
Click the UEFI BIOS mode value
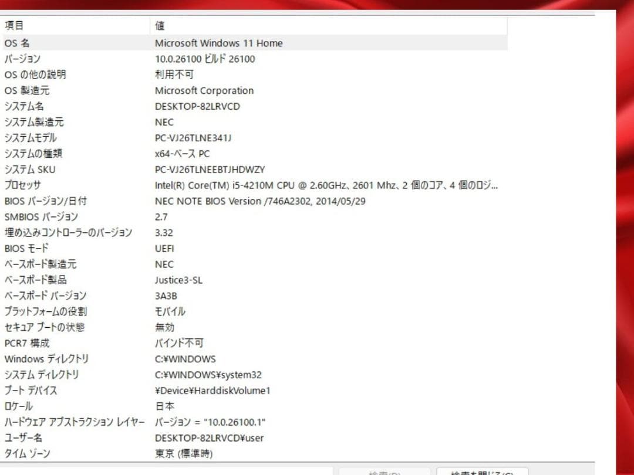tap(164, 249)
